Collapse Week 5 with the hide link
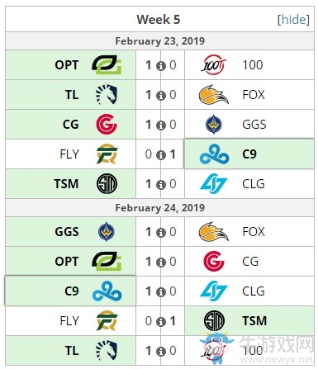318x369 pixels. 293,20
